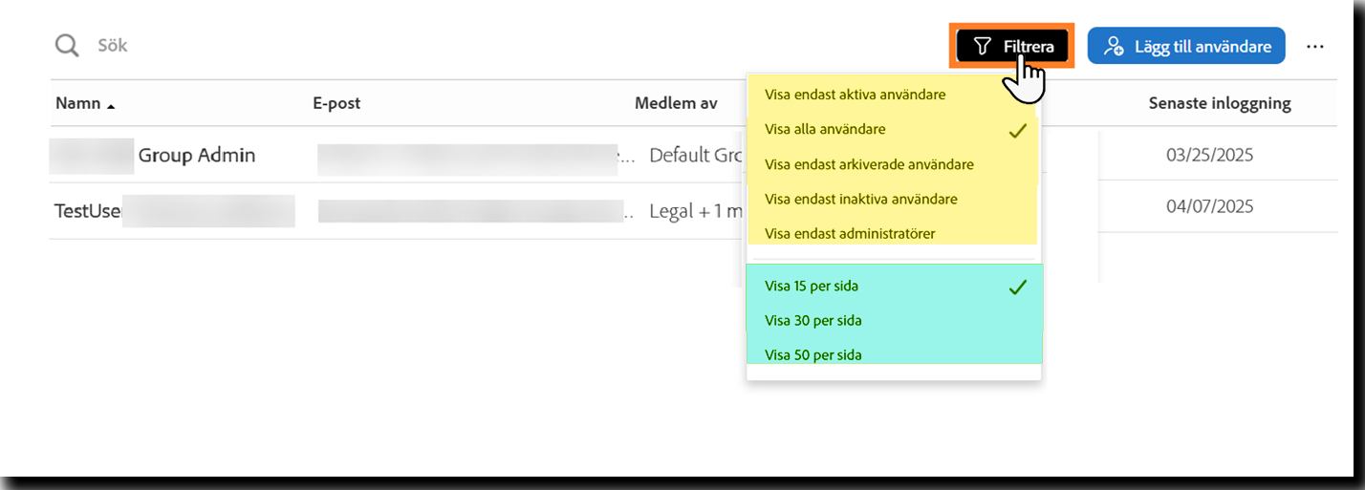Open the TestUser row
The height and width of the screenshot is (490, 1365).
88,211
